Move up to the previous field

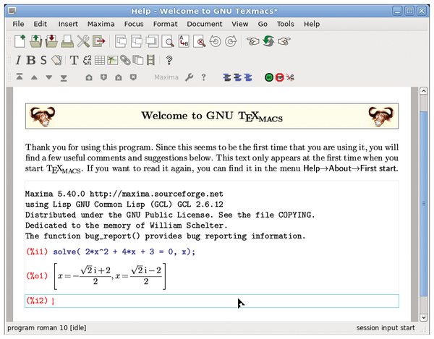pos(34,77)
